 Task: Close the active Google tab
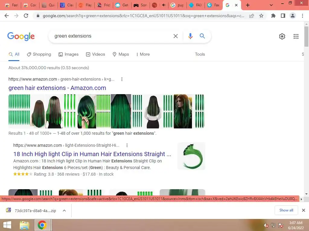tap(236, 5)
